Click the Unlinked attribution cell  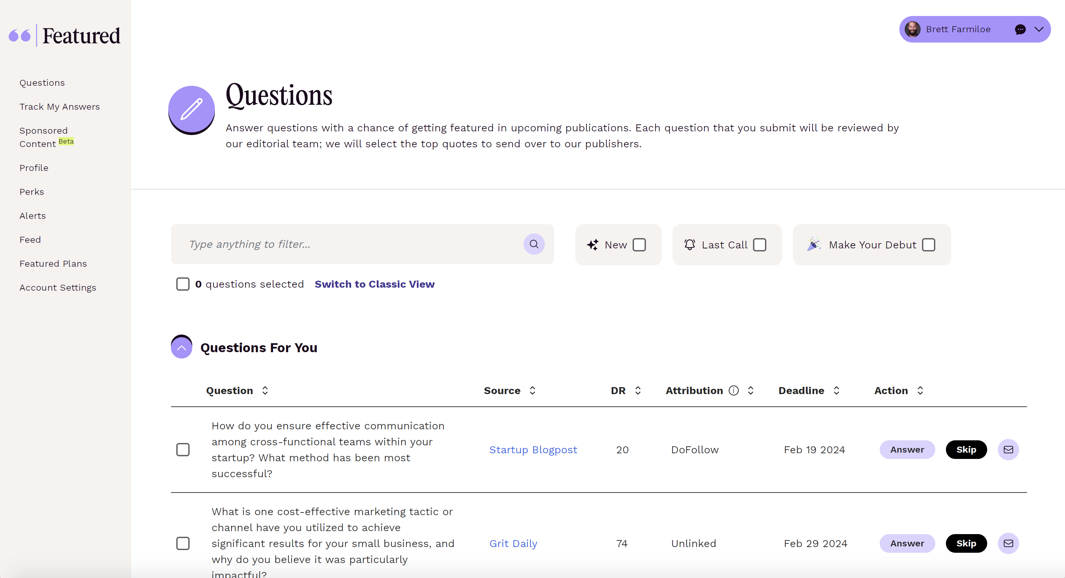(694, 543)
